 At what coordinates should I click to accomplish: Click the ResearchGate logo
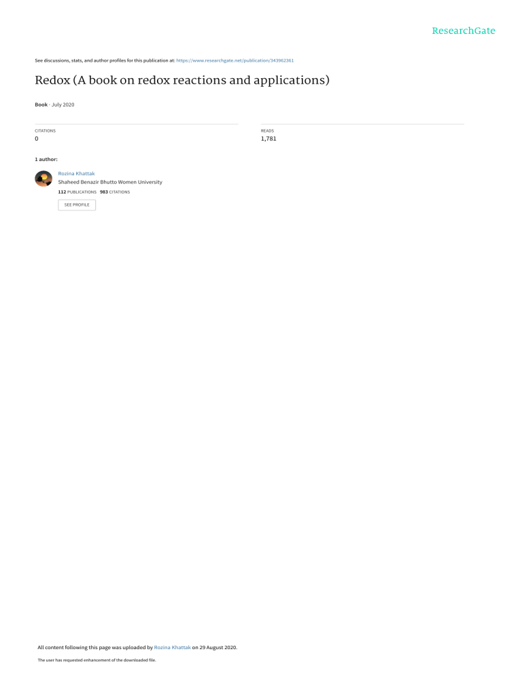[464, 31]
